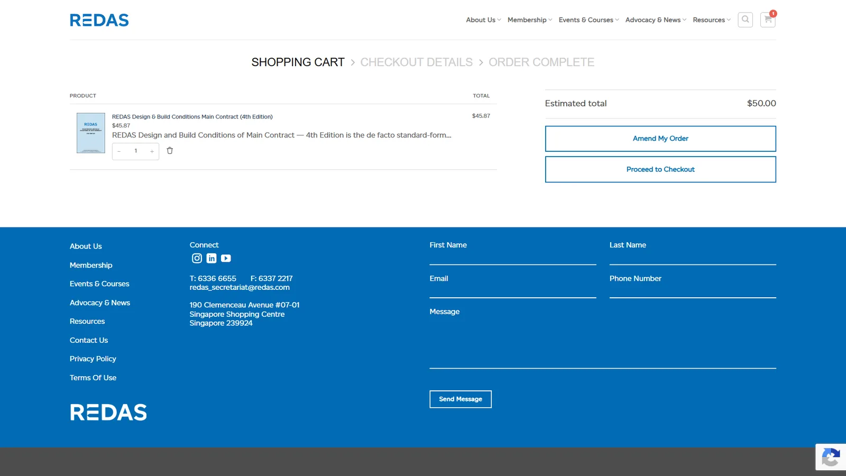Screen dimensions: 846x476
Task: Open the search icon in header
Action: click(745, 20)
